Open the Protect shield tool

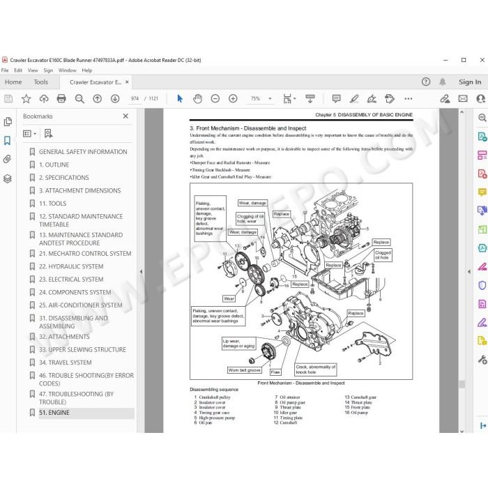[x=482, y=285]
